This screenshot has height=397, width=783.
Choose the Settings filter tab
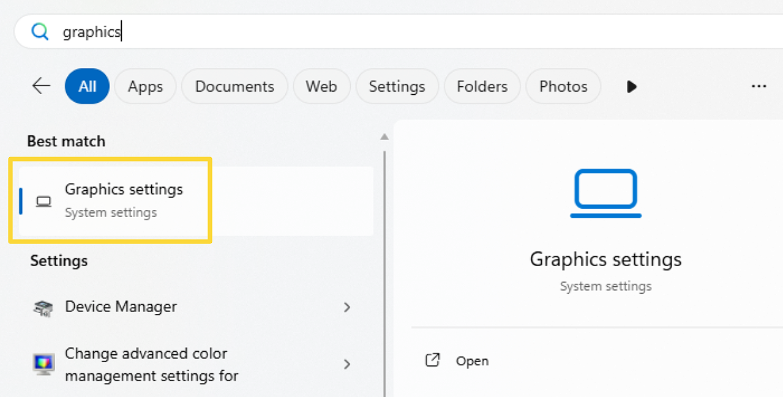tap(397, 87)
